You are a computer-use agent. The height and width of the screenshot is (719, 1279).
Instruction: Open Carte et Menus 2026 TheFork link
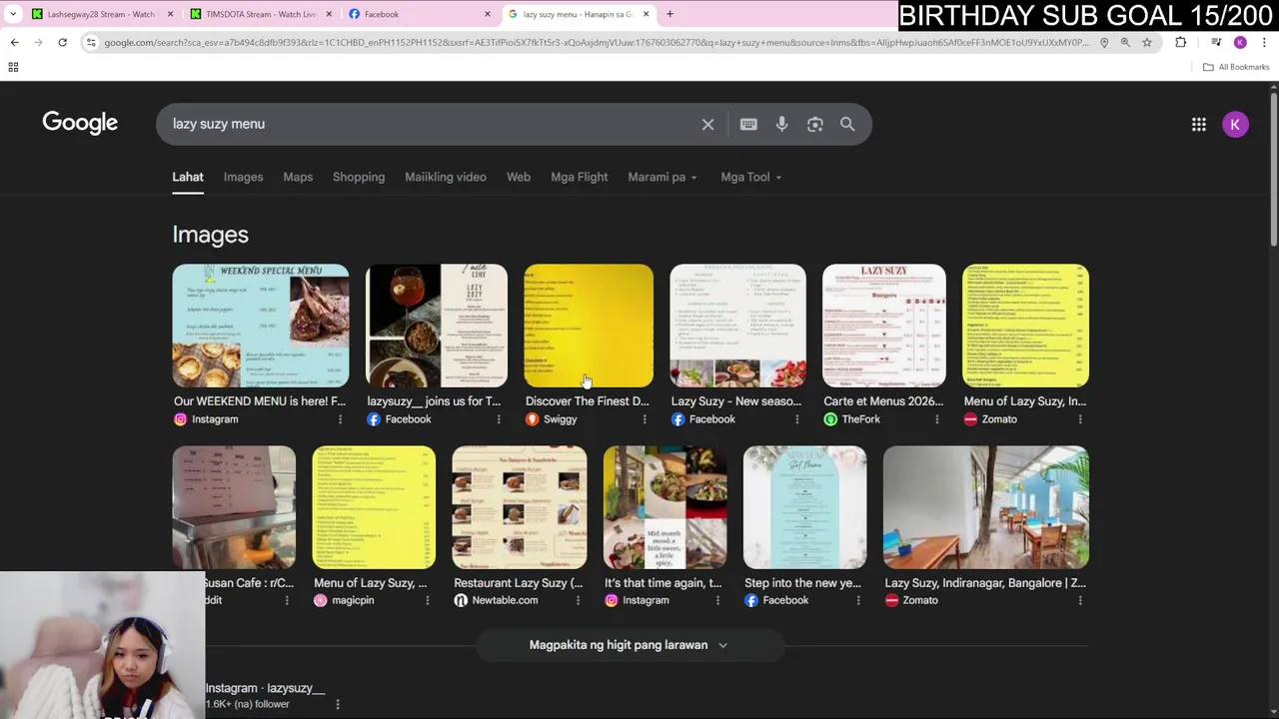pyautogui.click(x=883, y=401)
